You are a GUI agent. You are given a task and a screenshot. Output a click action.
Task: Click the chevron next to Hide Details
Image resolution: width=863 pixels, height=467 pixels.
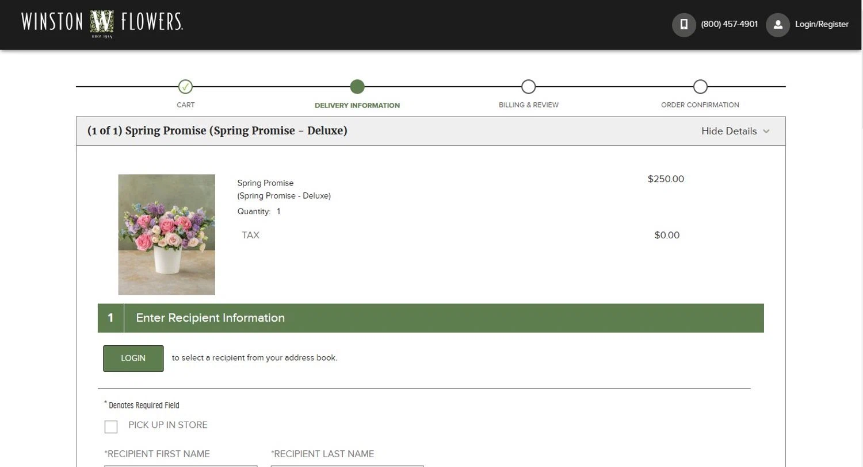tap(766, 132)
